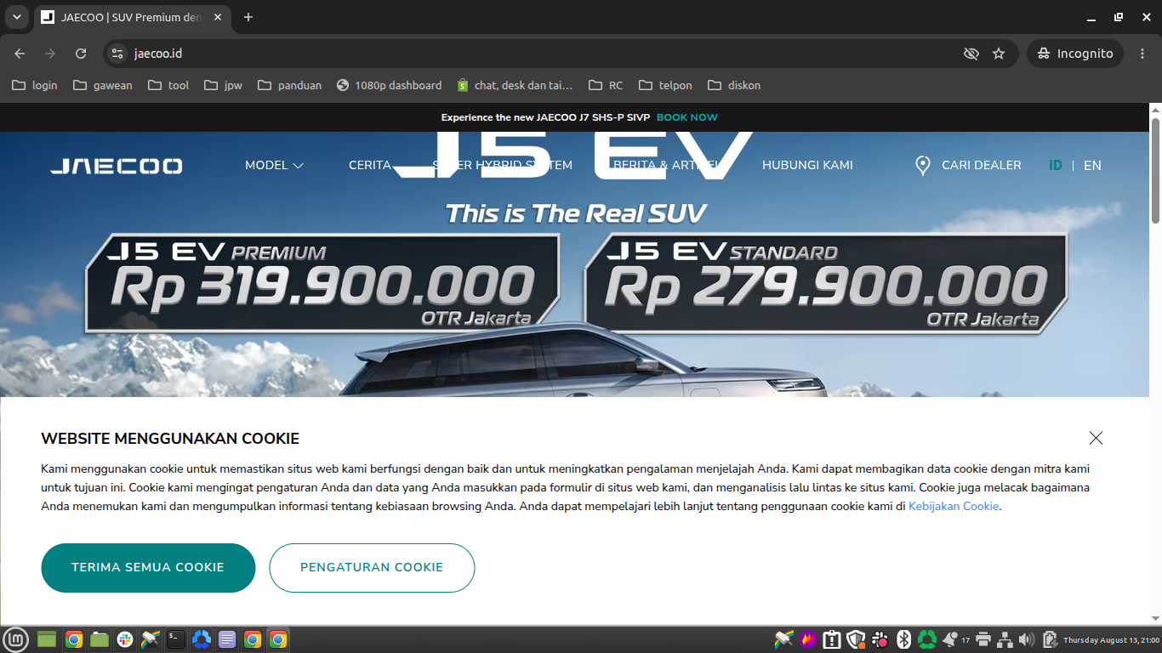Open the tab search dropdown arrow
Image resolution: width=1162 pixels, height=653 pixels.
pyautogui.click(x=16, y=17)
